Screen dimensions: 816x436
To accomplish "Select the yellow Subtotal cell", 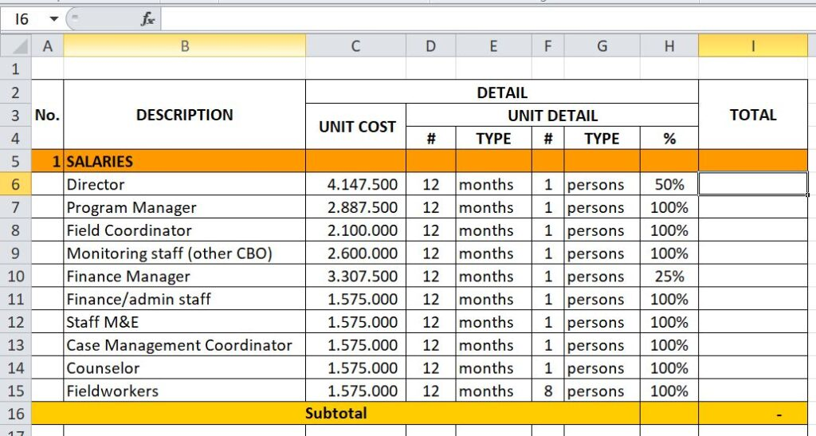I will 335,414.
